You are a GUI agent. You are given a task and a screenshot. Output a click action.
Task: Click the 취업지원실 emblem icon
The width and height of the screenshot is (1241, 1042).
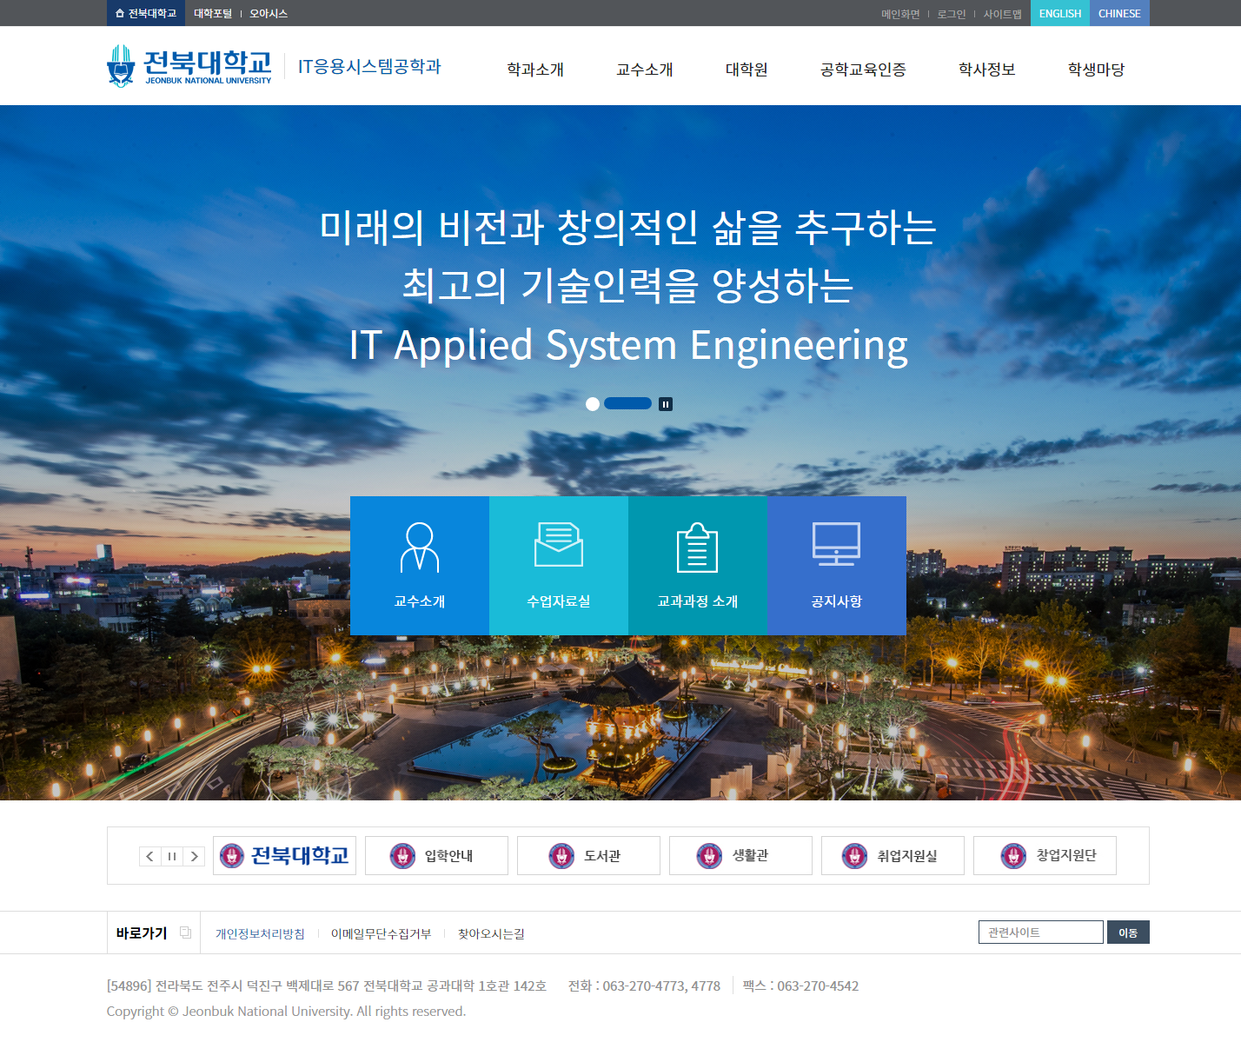click(856, 855)
